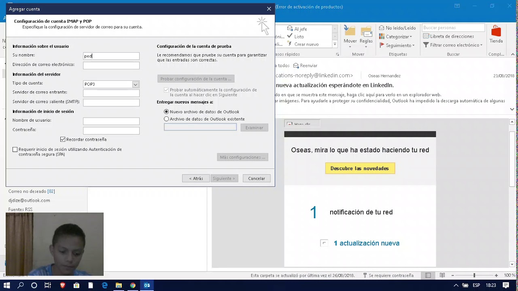Expand the quick steps gallery more arrow
The image size is (518, 291).
(335, 44)
